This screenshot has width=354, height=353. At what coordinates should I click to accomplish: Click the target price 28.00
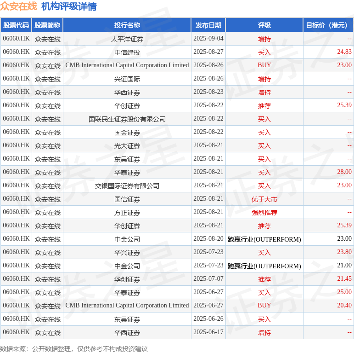(x=344, y=172)
